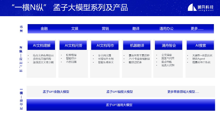Expand 更多...... in the scene bar

coord(197,29)
